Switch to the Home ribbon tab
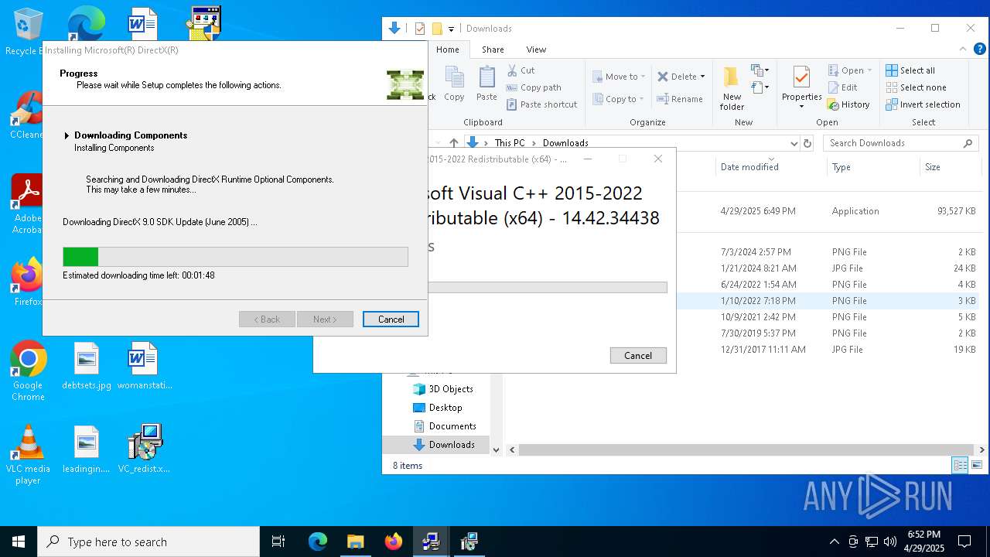990x557 pixels. (x=447, y=50)
